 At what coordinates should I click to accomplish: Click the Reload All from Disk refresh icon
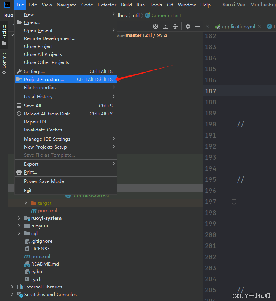pos(19,114)
